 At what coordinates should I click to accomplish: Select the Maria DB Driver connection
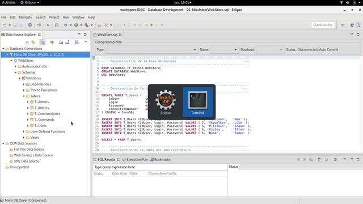(45, 54)
